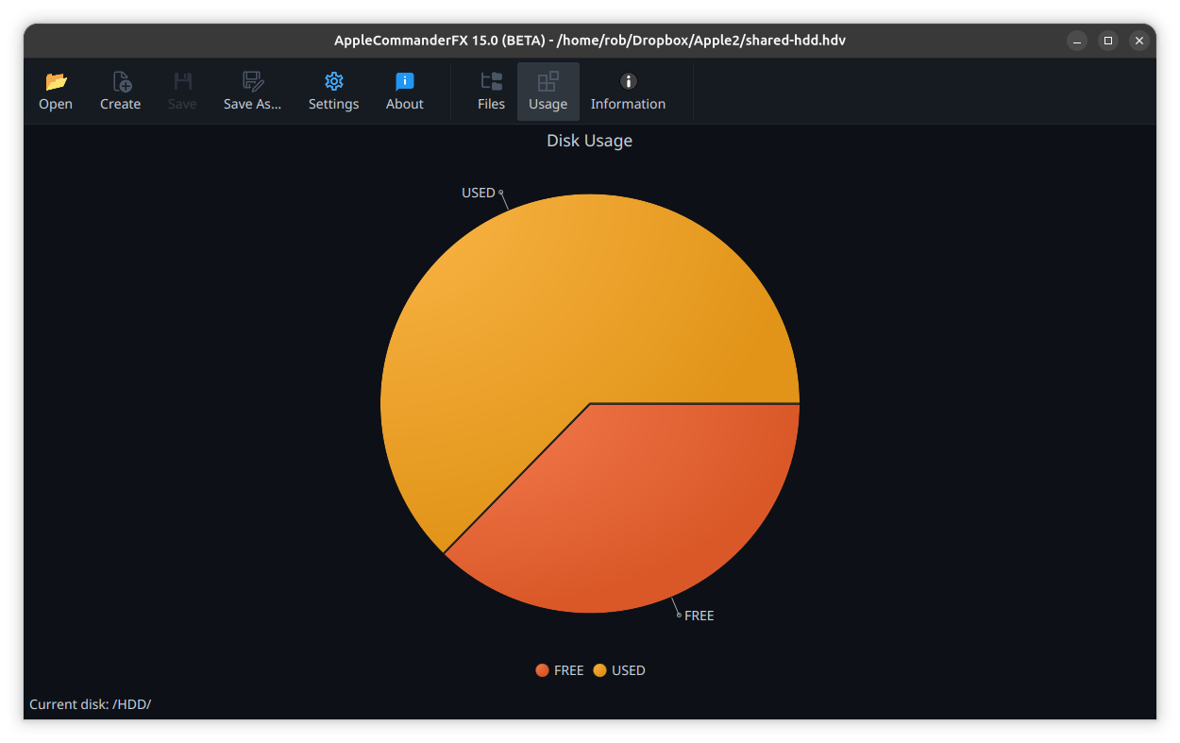This screenshot has height=743, width=1180.
Task: Click the Current disk: /HDD/ status text
Action: tap(91, 704)
